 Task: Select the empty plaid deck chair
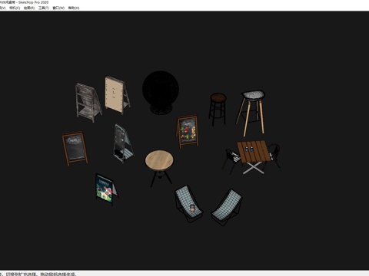[227, 206]
